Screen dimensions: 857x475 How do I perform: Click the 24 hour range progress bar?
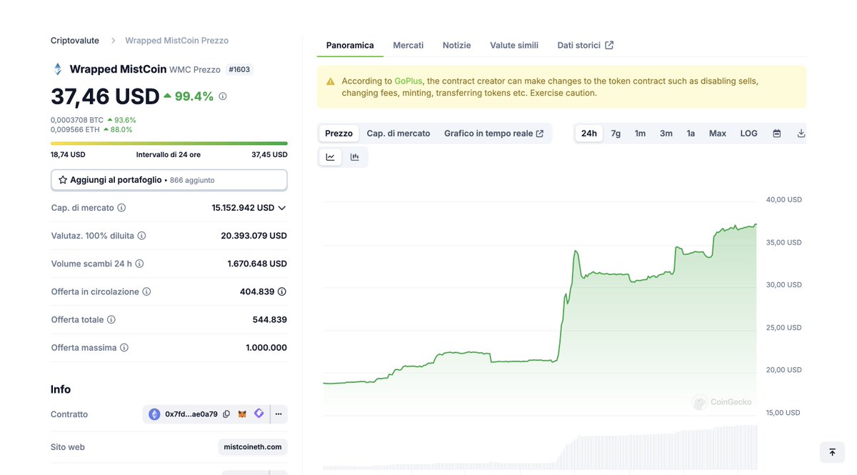tap(169, 144)
